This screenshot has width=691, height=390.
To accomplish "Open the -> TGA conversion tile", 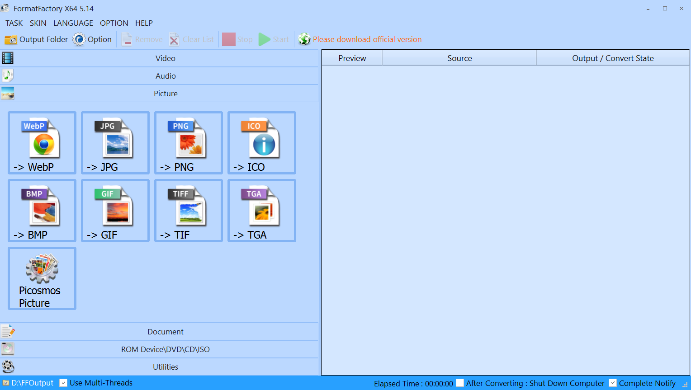I will coord(262,211).
